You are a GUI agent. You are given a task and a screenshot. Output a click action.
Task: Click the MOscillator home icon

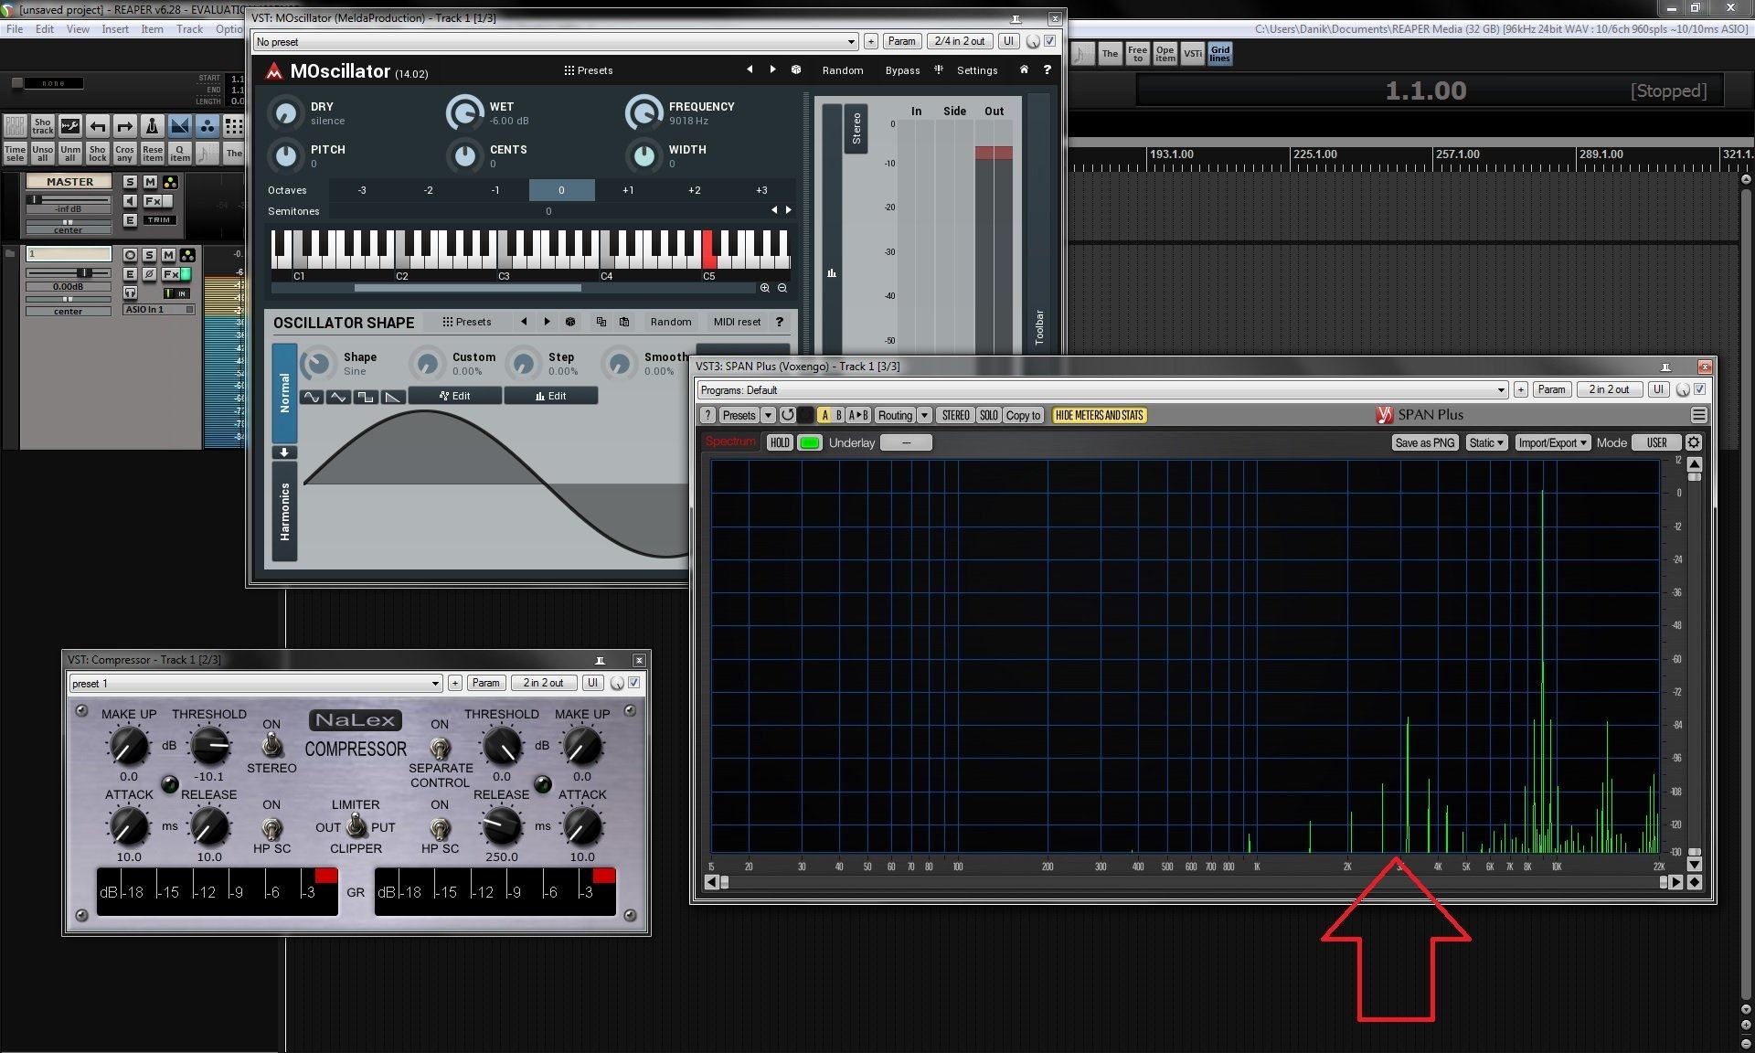(x=1024, y=69)
